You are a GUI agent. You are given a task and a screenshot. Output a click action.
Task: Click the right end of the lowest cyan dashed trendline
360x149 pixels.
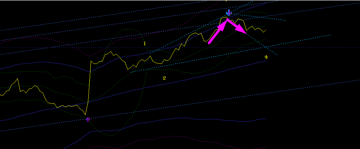[330, 35]
